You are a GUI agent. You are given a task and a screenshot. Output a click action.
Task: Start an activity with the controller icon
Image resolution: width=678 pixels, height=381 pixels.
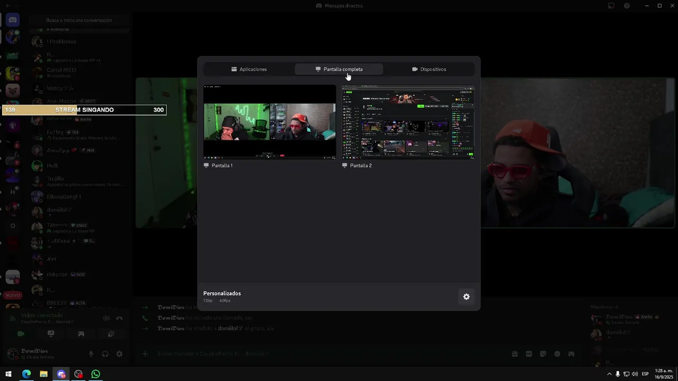pyautogui.click(x=81, y=334)
